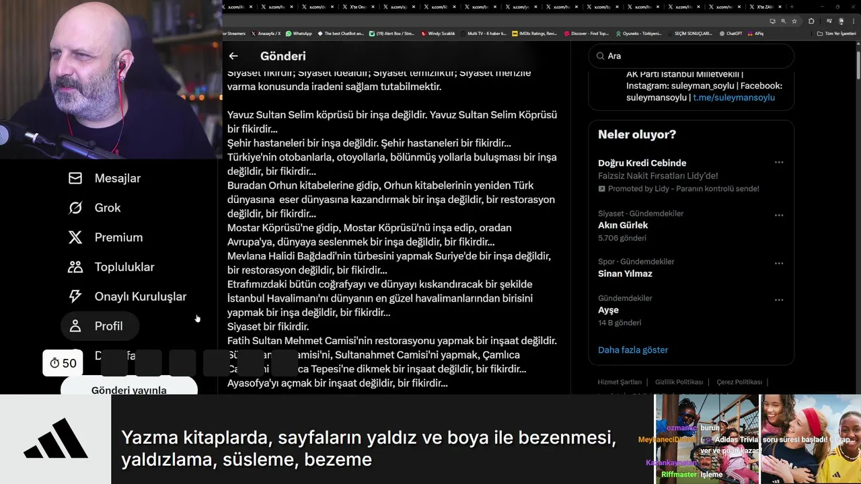Viewport: 861px width, 484px height.
Task: Open the WhatsApp bookmark
Action: 299,34
